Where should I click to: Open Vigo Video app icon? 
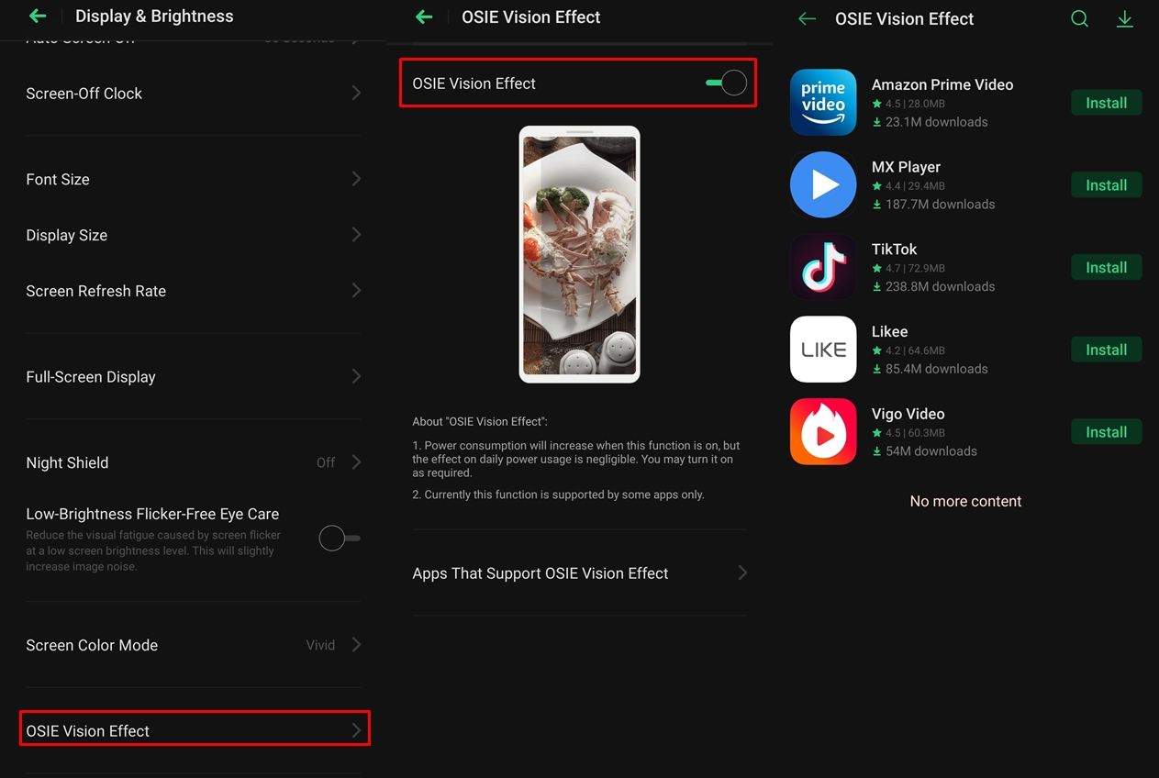823,432
